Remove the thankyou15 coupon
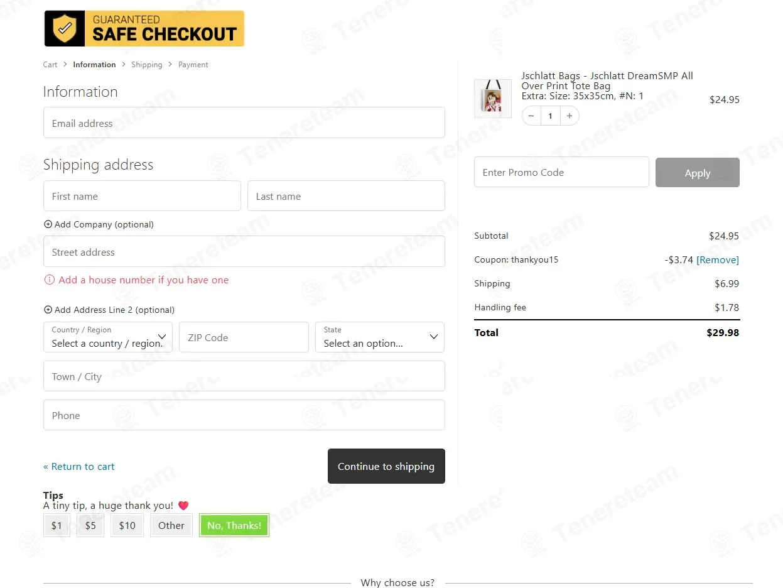 pyautogui.click(x=718, y=260)
